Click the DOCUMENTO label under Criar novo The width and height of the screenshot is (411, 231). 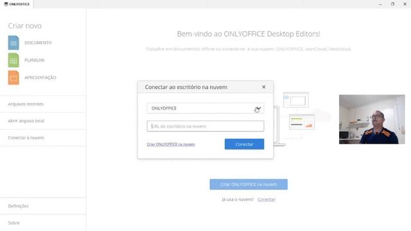tap(38, 43)
